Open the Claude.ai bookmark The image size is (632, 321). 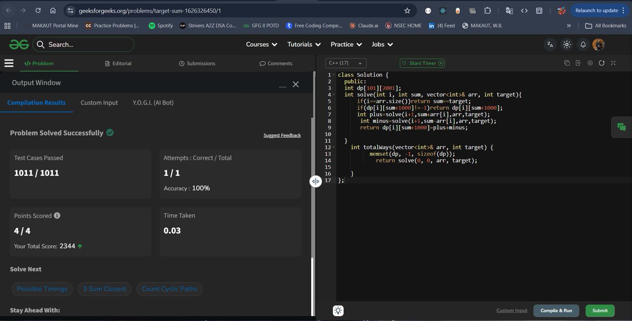coord(364,25)
